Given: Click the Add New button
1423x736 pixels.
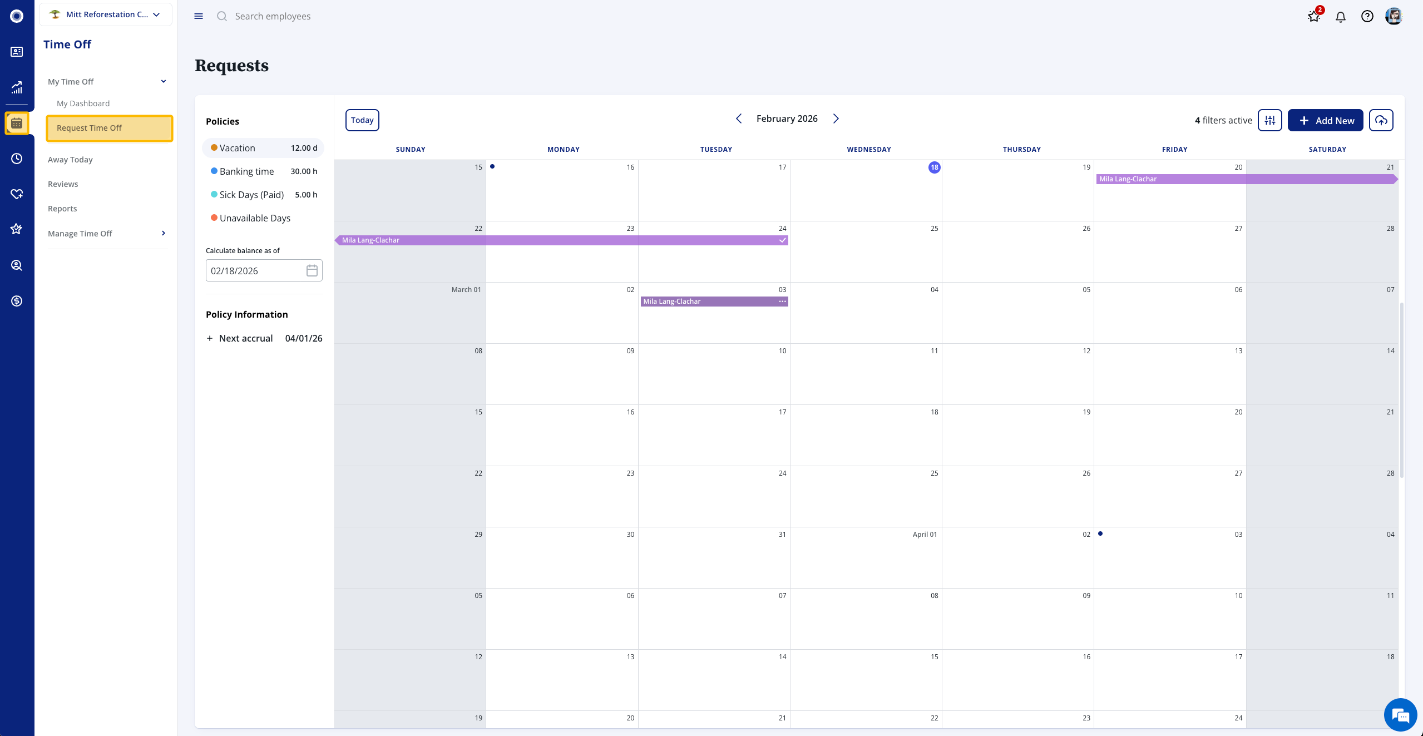Looking at the screenshot, I should (x=1325, y=120).
